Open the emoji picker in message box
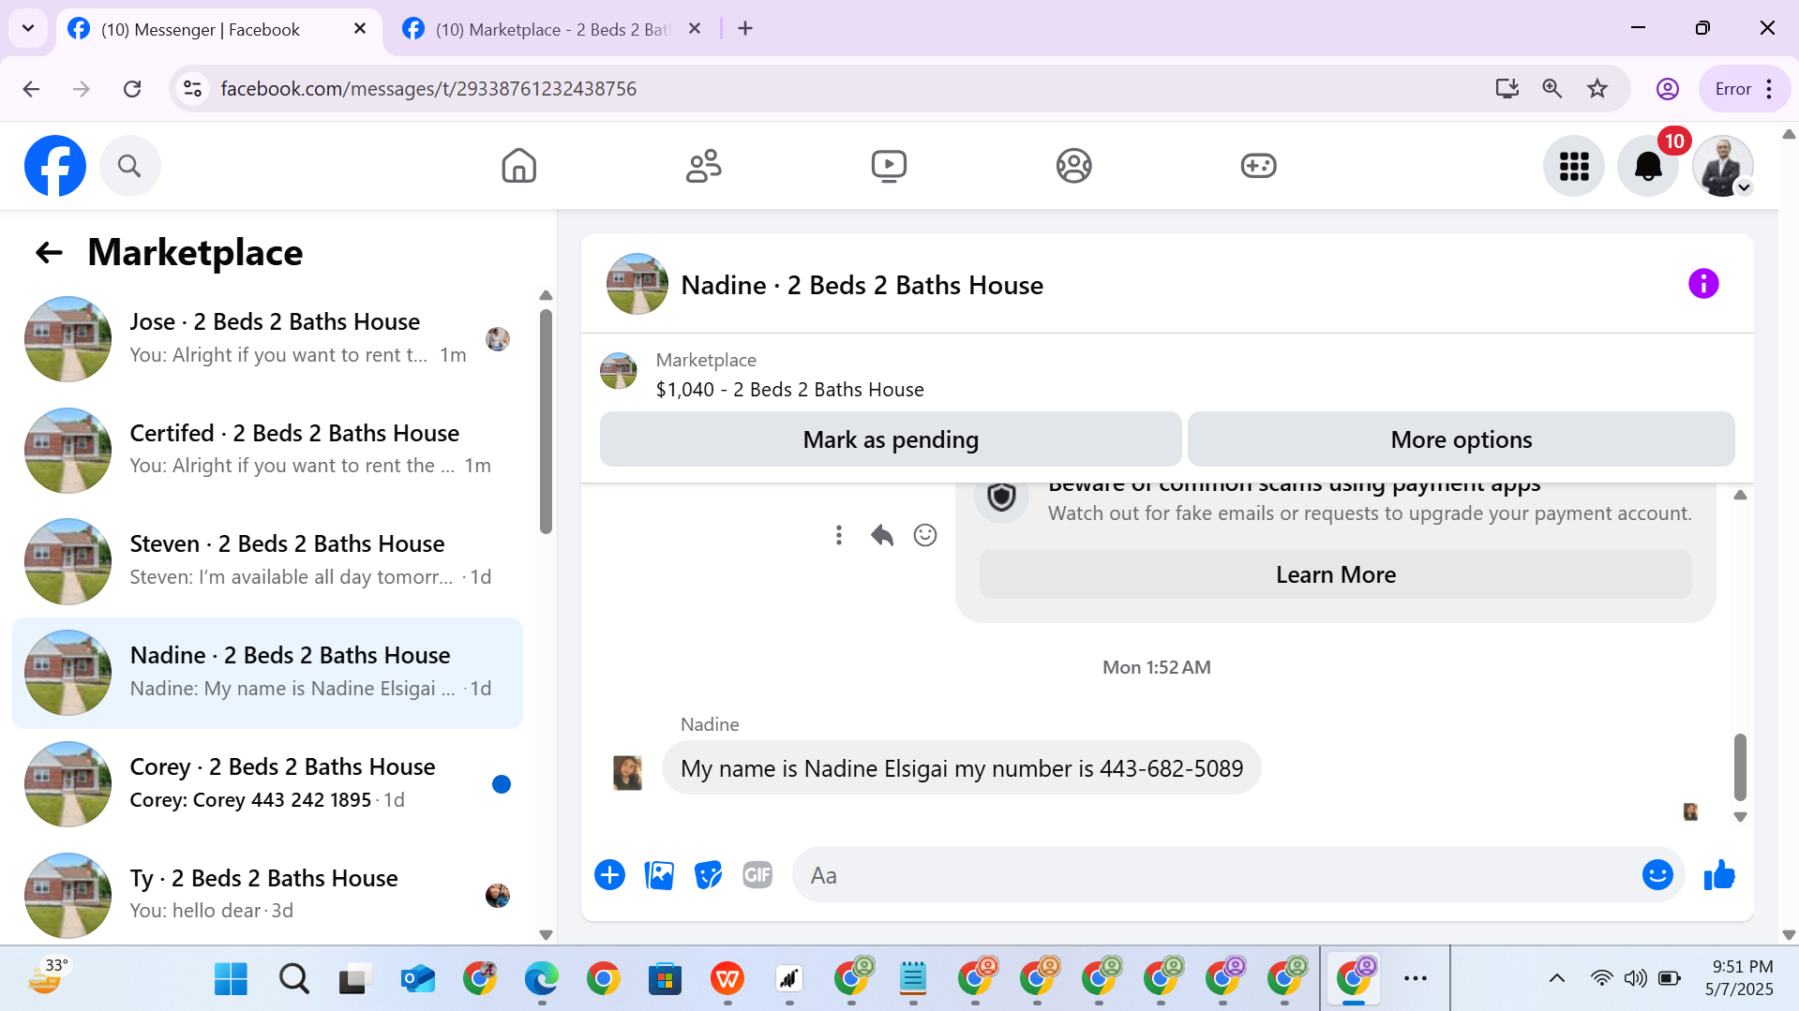The image size is (1799, 1011). [1657, 875]
